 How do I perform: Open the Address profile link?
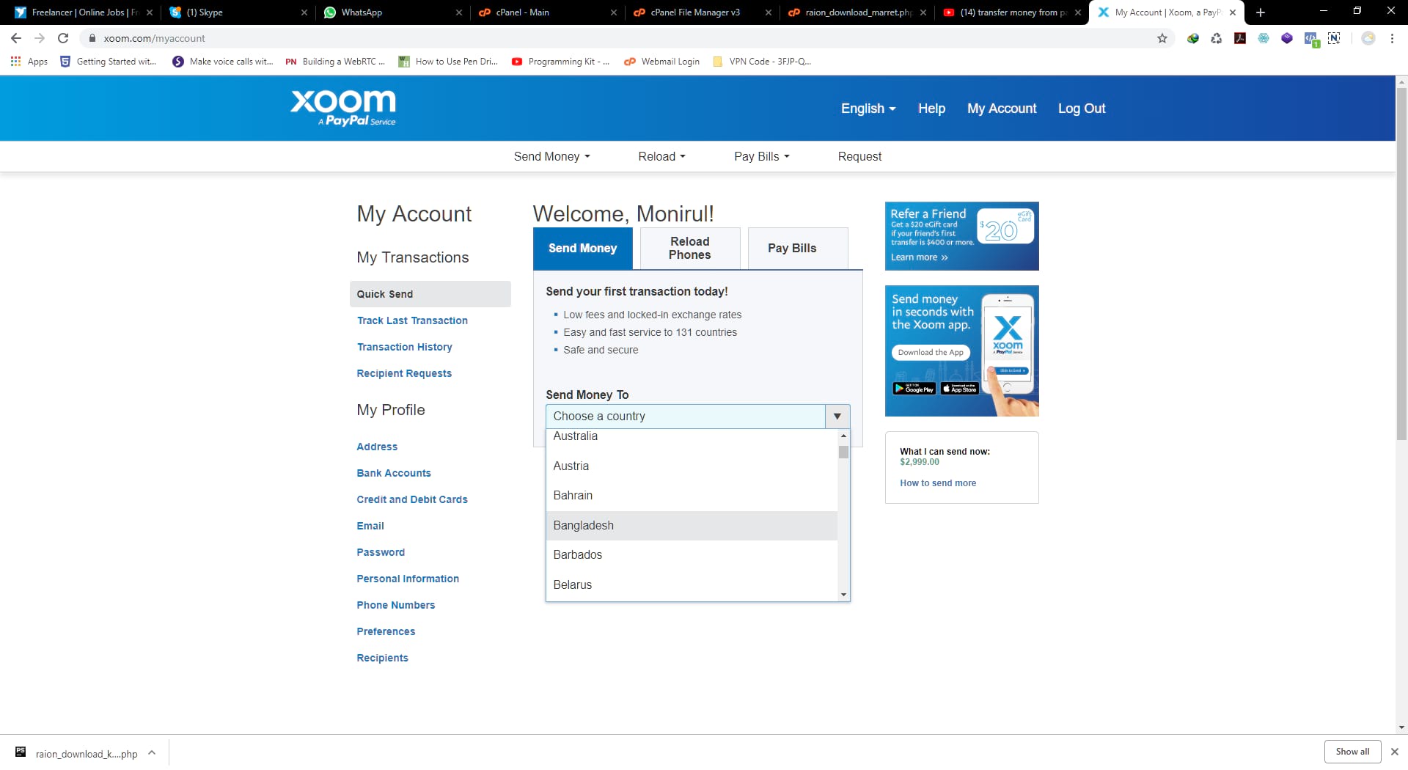(x=377, y=447)
